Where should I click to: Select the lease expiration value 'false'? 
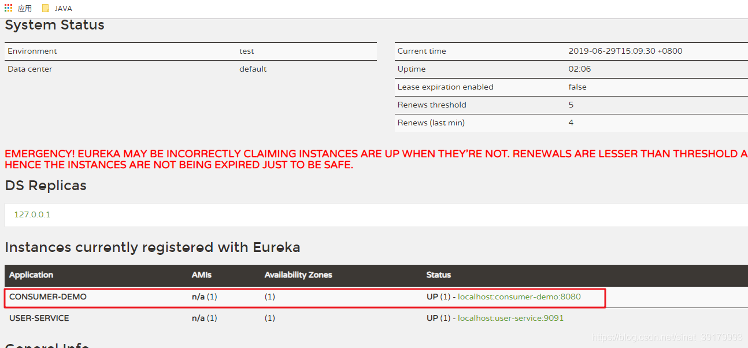coord(577,87)
